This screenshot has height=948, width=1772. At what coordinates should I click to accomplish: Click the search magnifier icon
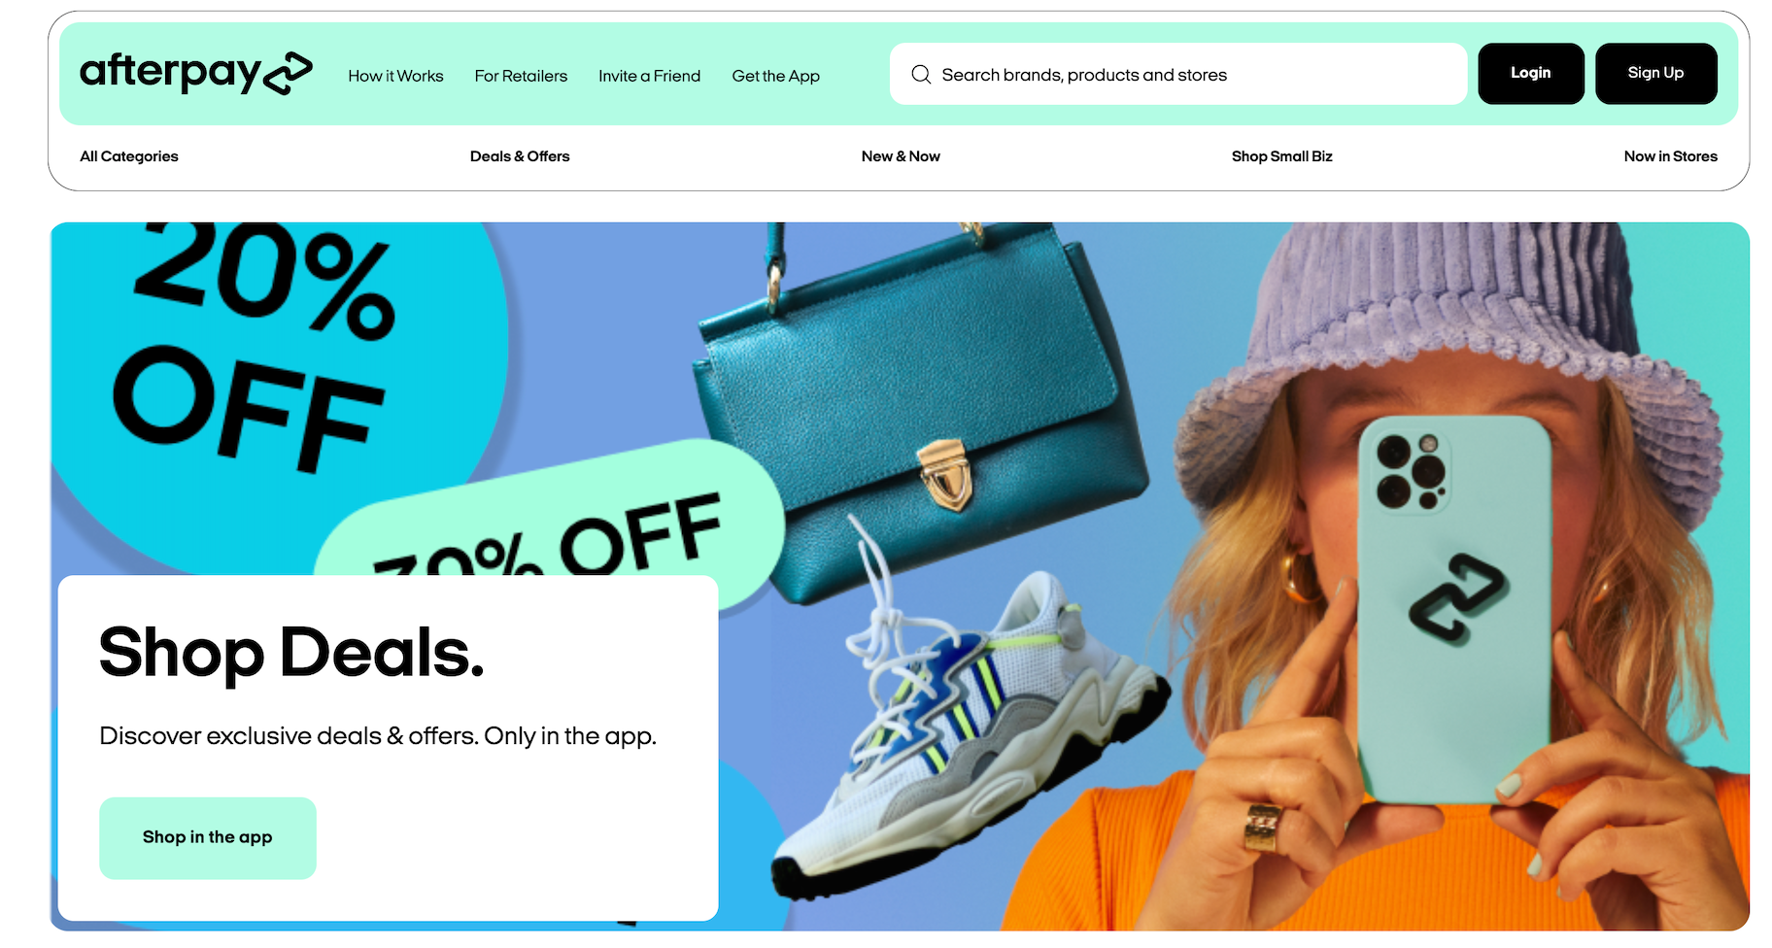pyautogui.click(x=921, y=75)
